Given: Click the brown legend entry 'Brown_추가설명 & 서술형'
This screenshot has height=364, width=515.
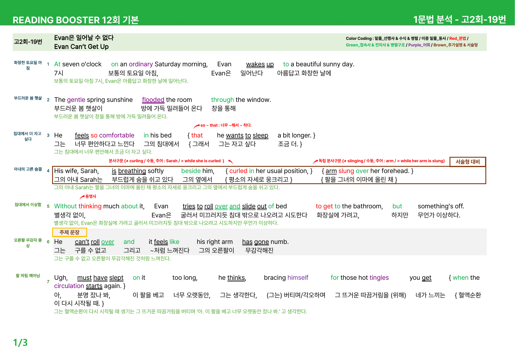Looking at the screenshot, I should click(x=456, y=45).
